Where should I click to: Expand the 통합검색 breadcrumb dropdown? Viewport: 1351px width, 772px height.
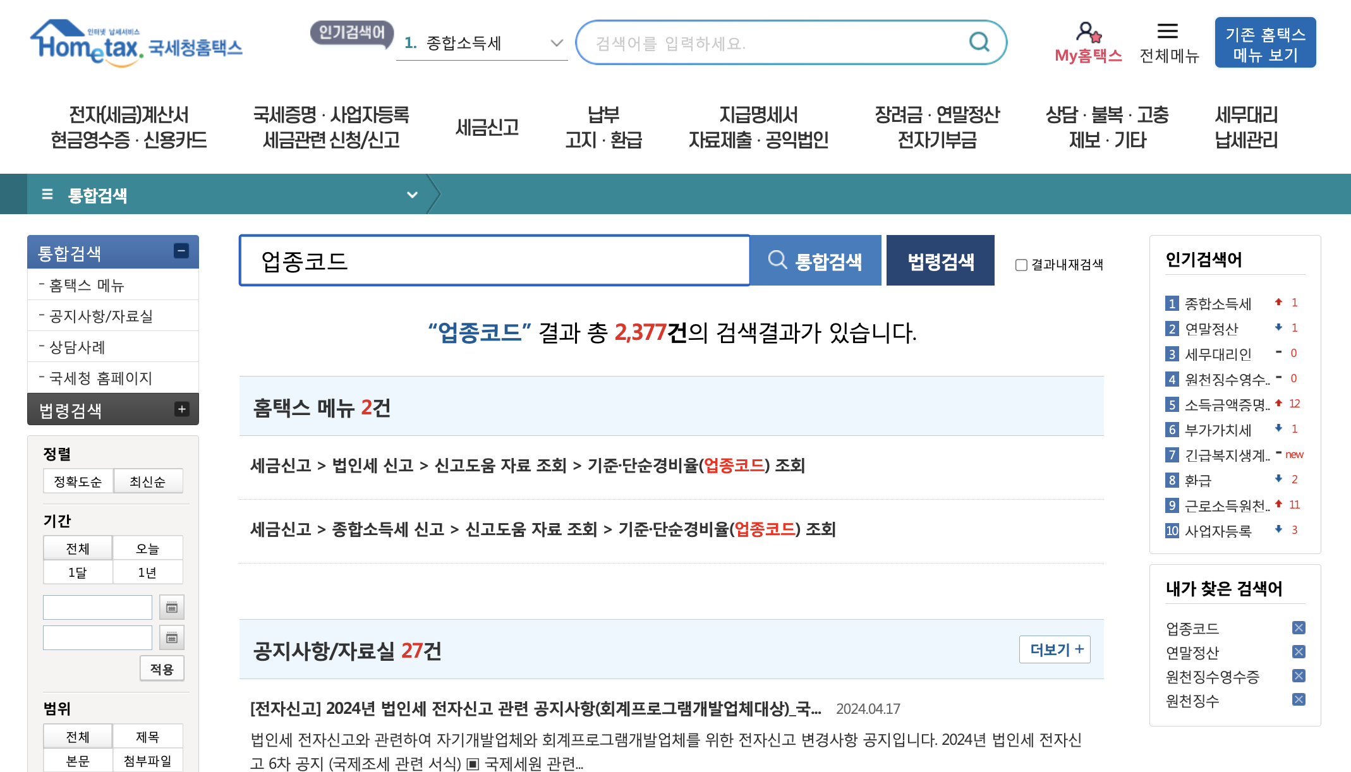click(x=412, y=195)
